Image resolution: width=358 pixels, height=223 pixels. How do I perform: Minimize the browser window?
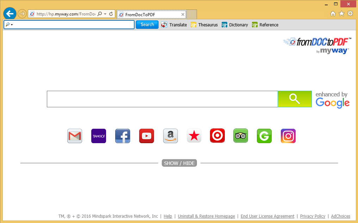[326, 4]
